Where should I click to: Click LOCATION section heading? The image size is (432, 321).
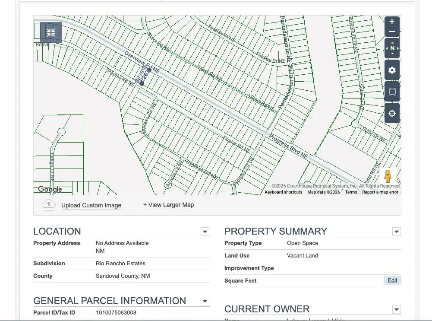pos(57,232)
